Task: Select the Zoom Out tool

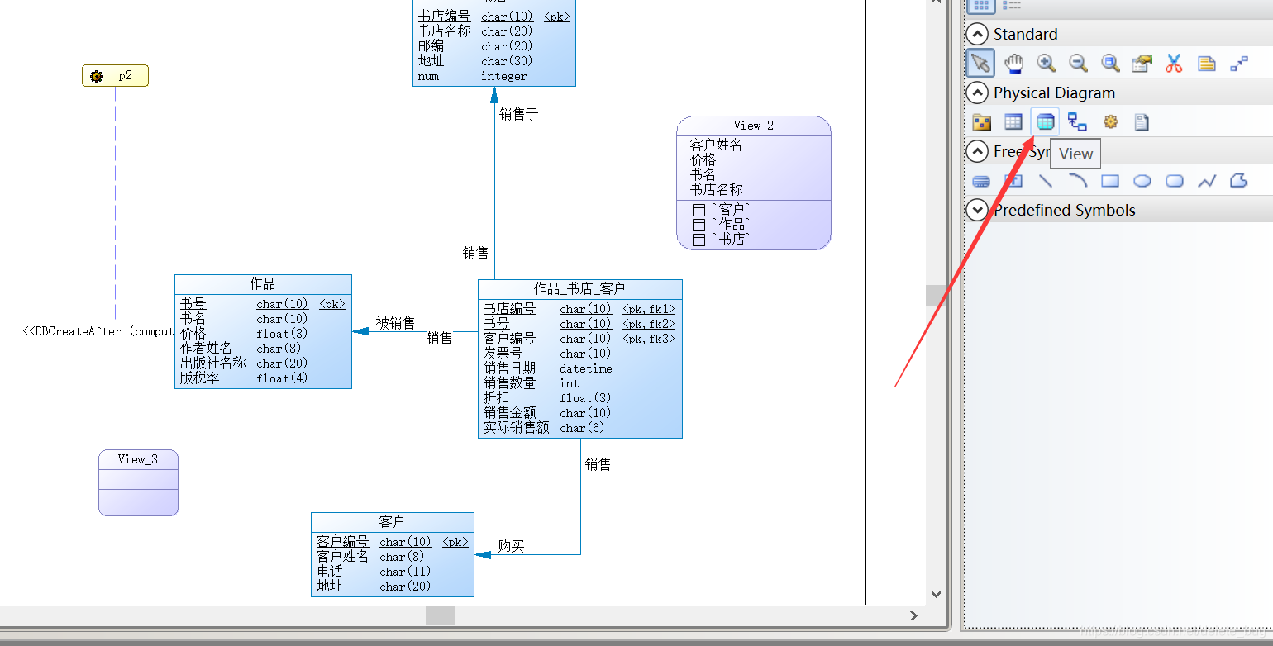Action: point(1078,63)
